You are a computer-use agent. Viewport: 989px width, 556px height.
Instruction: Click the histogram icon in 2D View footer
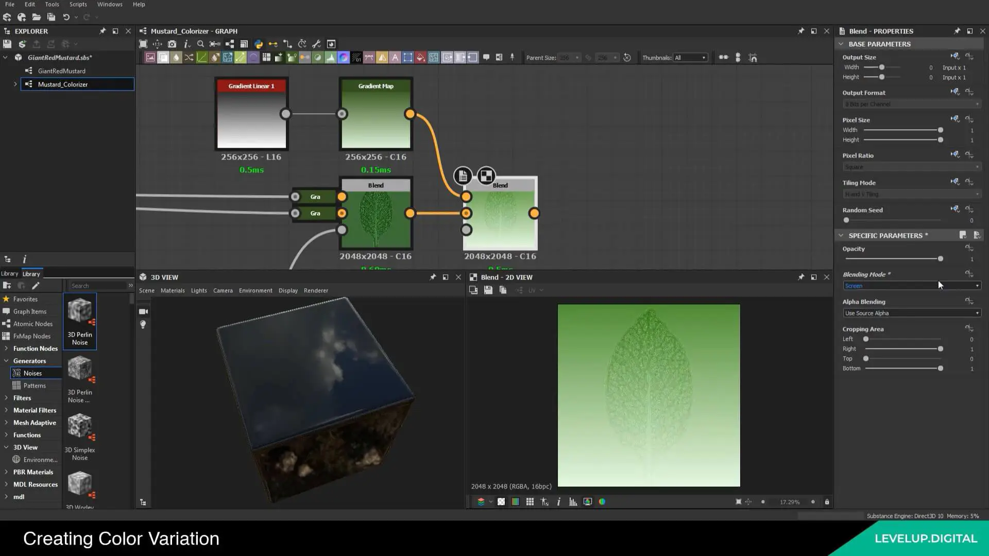click(x=573, y=502)
